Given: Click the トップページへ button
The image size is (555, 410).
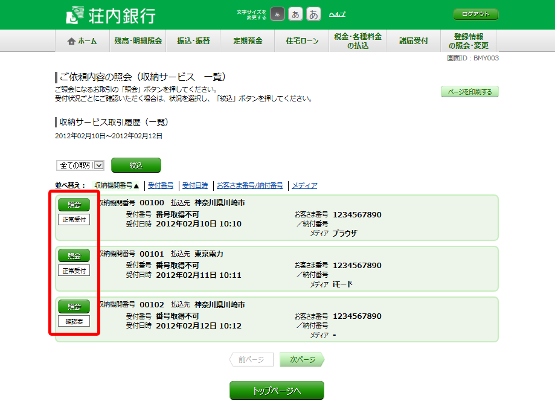Looking at the screenshot, I should point(277,391).
